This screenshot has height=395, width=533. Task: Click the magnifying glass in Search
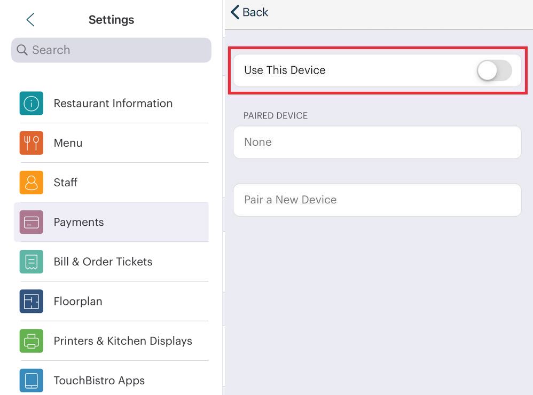tap(22, 50)
